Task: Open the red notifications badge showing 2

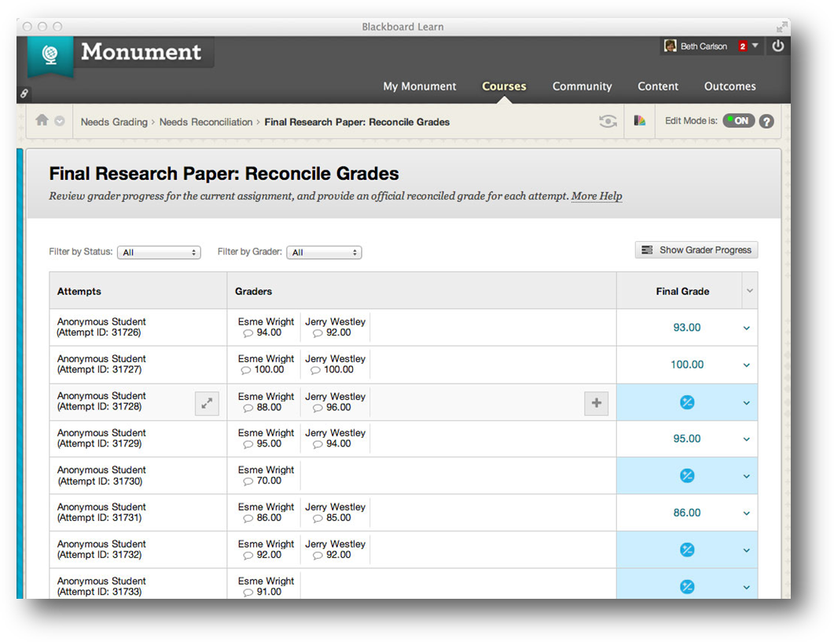Action: point(743,47)
